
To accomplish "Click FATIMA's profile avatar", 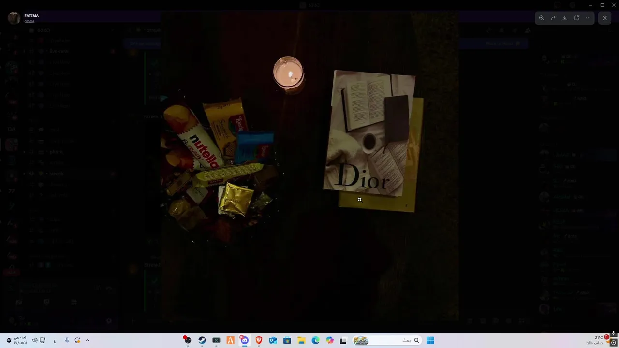I will click(14, 18).
